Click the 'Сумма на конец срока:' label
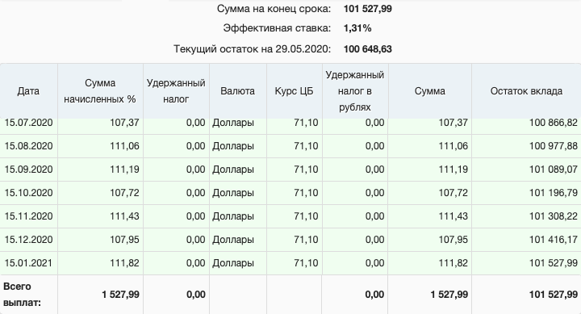581x314 pixels. (274, 9)
